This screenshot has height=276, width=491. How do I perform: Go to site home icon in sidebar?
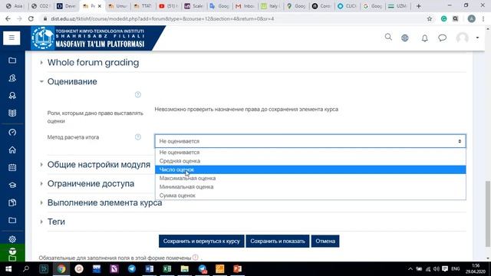click(x=12, y=150)
